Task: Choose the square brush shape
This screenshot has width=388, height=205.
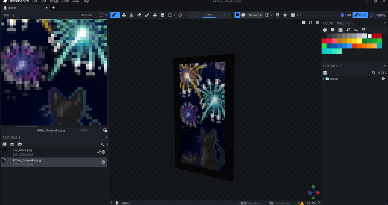Action: pos(237,15)
